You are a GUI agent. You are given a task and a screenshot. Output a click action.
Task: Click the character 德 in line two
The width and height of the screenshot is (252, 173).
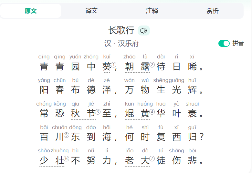point(91,90)
